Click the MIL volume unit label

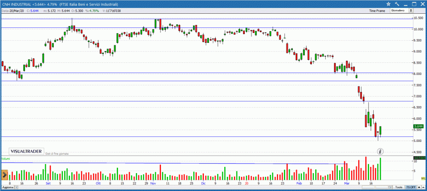coord(423,178)
